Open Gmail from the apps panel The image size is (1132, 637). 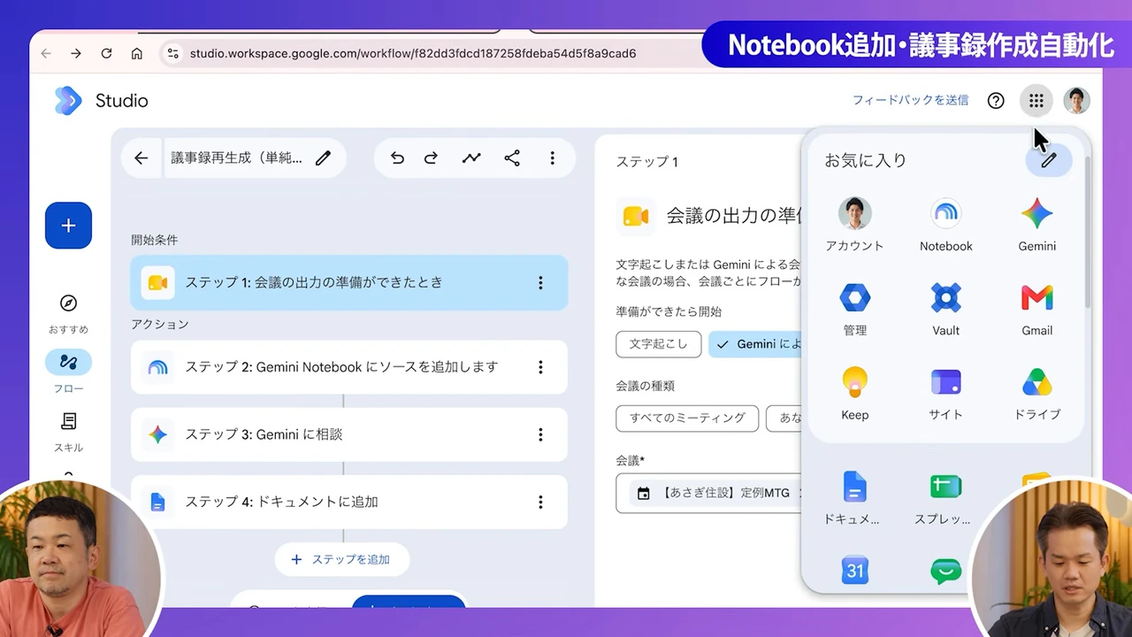[x=1036, y=309]
